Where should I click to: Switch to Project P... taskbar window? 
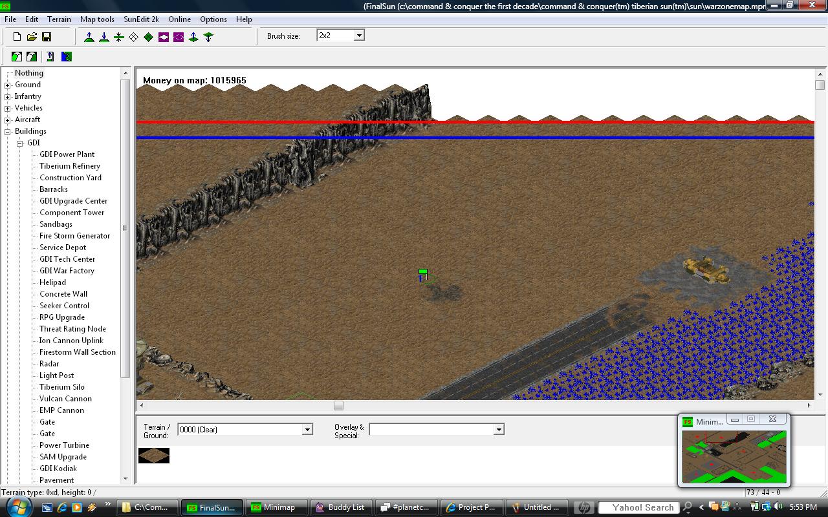tap(472, 507)
